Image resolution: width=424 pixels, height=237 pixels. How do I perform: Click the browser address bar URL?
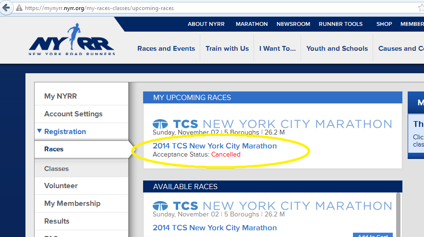99,8
